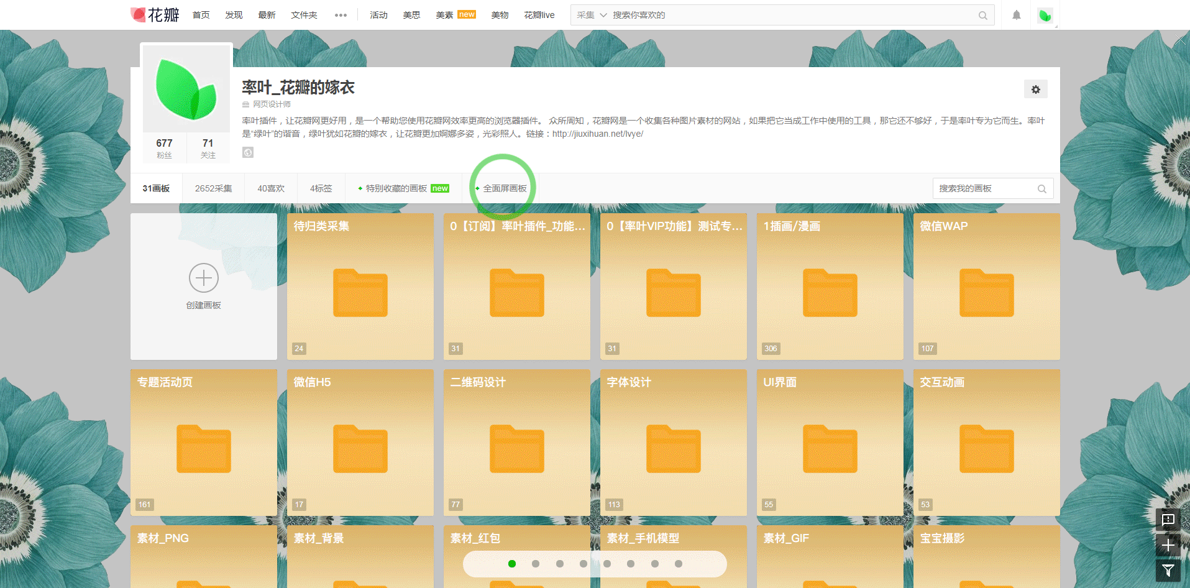Open 特别收藏的画板 link
The height and width of the screenshot is (588, 1190).
coord(396,188)
